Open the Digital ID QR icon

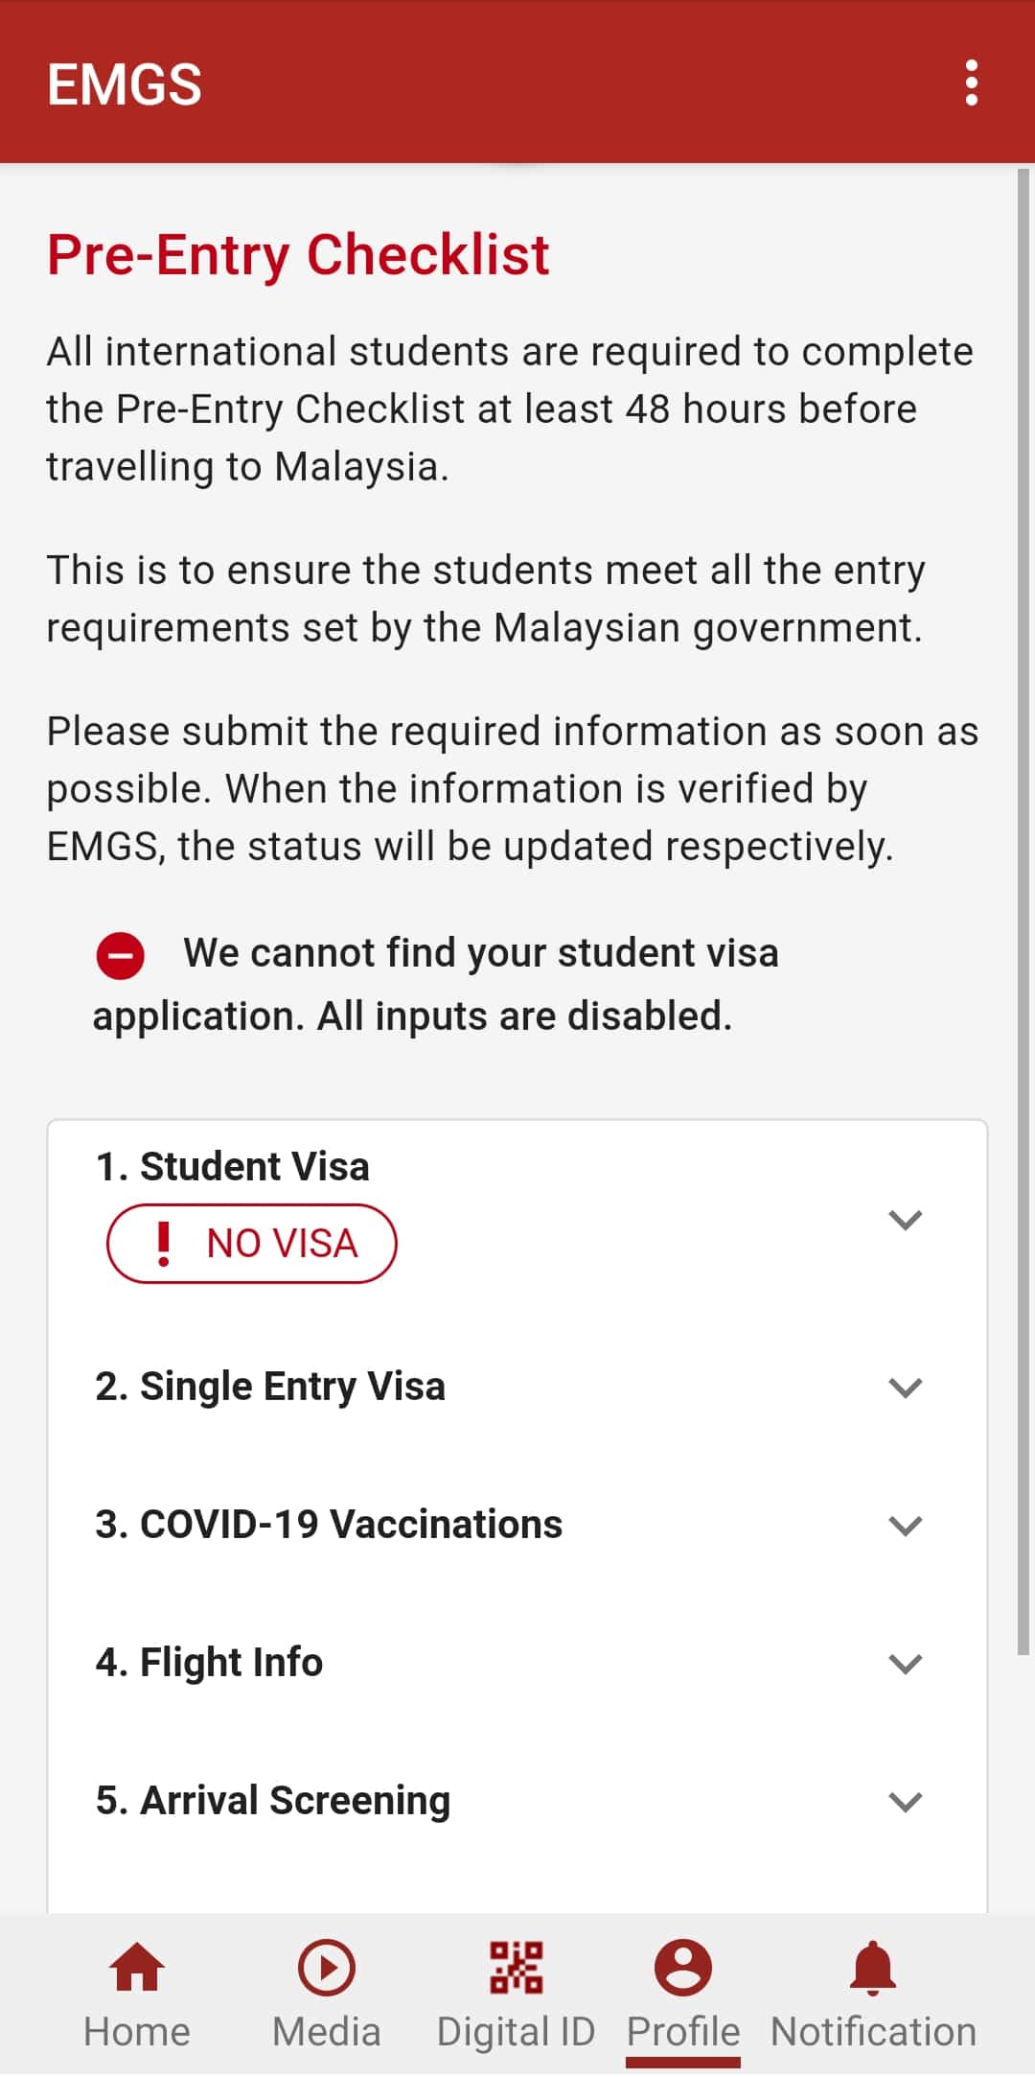pyautogui.click(x=517, y=1968)
